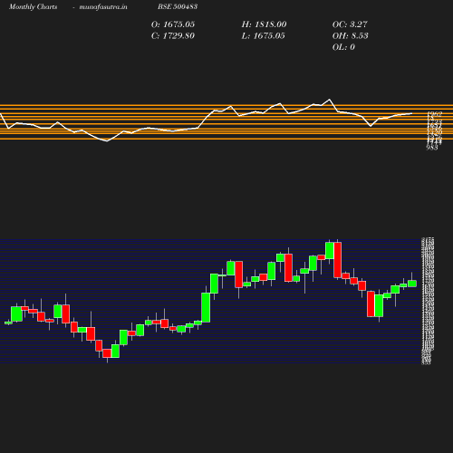Click the lowest trough of the white line chart
The width and height of the screenshot is (453, 453).
click(x=107, y=141)
